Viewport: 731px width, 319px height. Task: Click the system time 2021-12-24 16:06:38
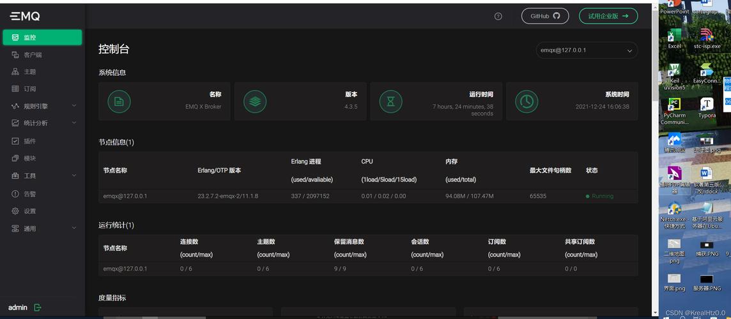[x=603, y=107]
